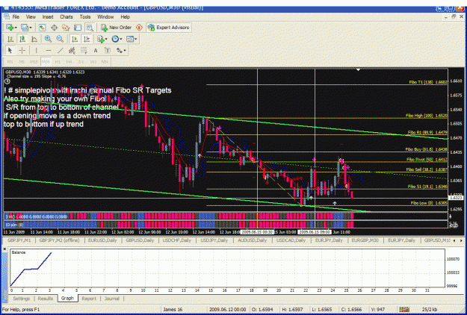
Task: Expand the Templates dropdown arrow
Action: coord(136,40)
